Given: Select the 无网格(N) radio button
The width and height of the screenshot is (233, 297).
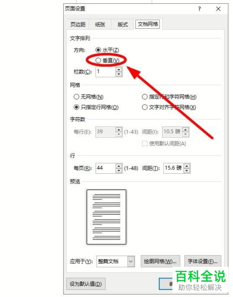Looking at the screenshot, I should [x=76, y=97].
